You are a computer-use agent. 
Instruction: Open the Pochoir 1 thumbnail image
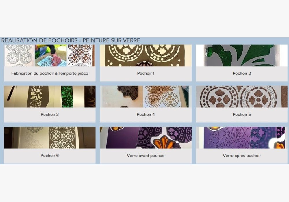click(146, 55)
